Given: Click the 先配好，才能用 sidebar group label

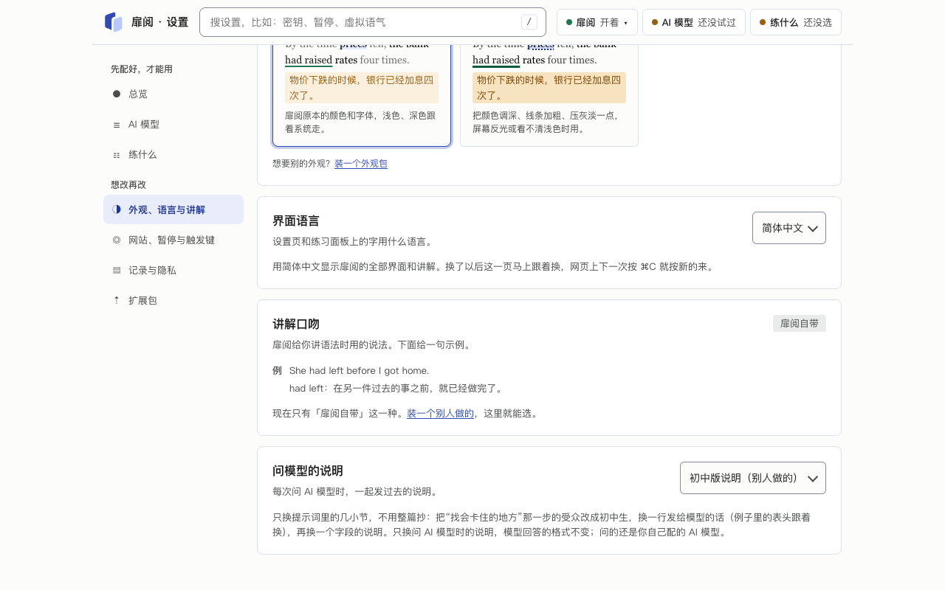Looking at the screenshot, I should pos(142,69).
